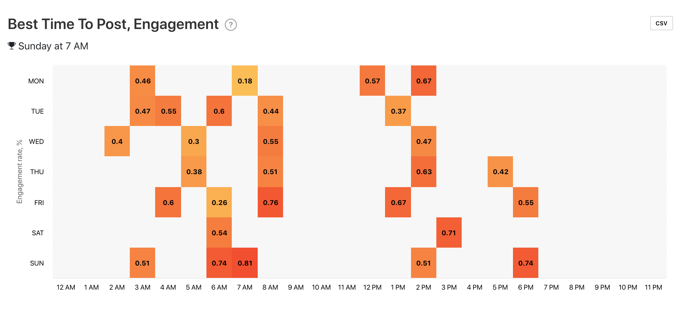678x310 pixels.
Task: Export data with the CSV button
Action: (x=661, y=23)
